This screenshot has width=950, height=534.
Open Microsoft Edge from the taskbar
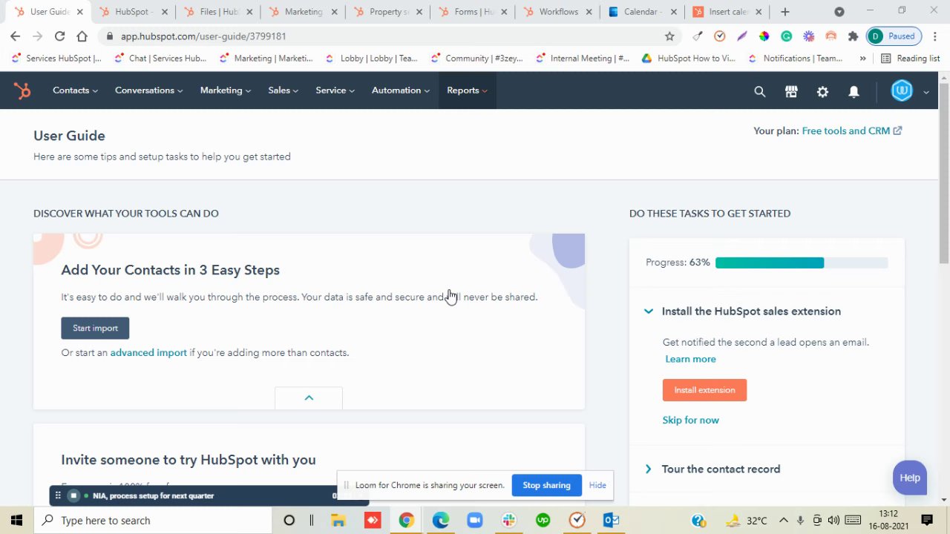pyautogui.click(x=440, y=520)
